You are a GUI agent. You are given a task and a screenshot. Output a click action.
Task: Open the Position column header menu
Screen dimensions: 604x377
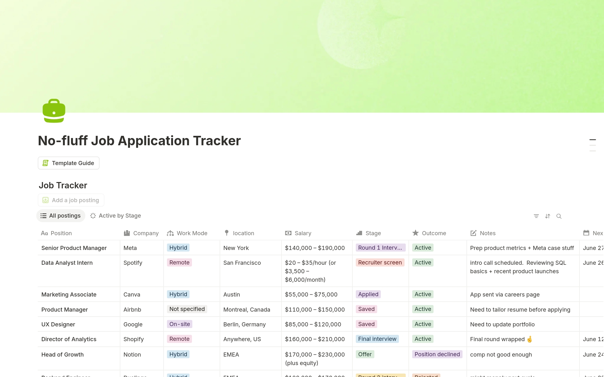[x=79, y=233]
